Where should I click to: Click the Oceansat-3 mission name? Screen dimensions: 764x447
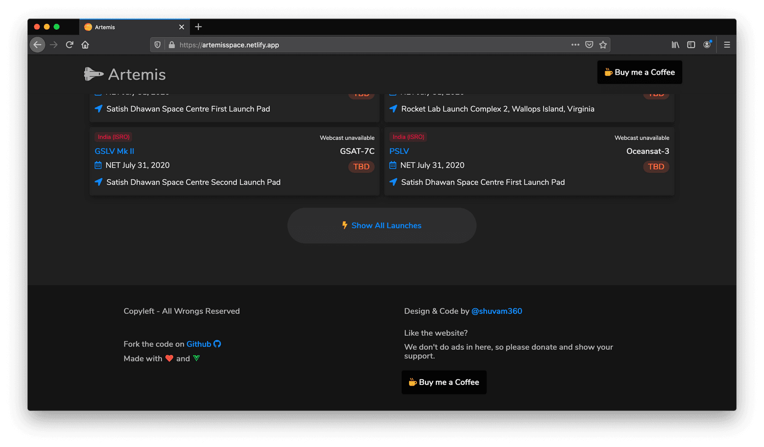[648, 151]
